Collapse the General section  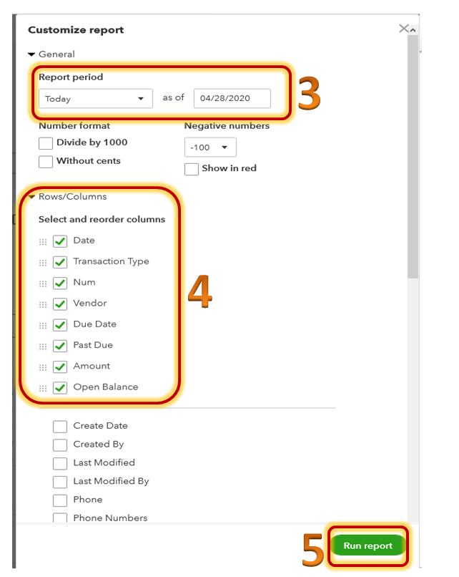point(31,54)
